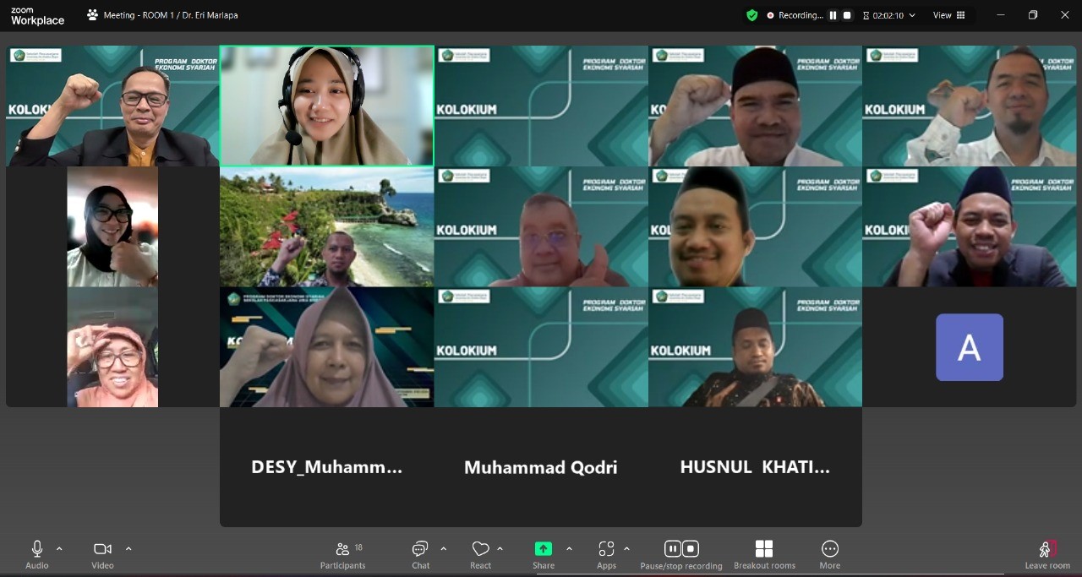Viewport: 1082px width, 577px height.
Task: Expand the Share options arrow
Action: [569, 548]
